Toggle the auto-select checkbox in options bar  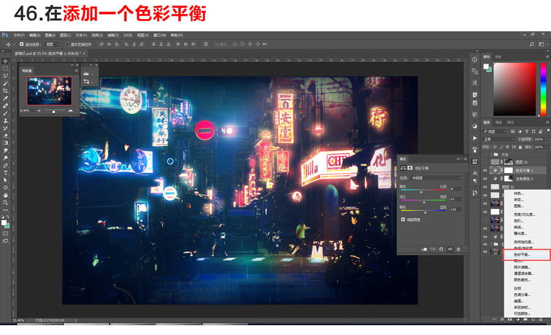click(x=22, y=44)
